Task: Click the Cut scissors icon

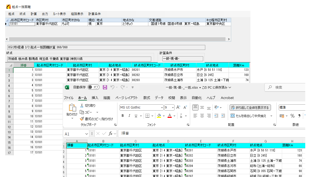Action: [x=82, y=105]
